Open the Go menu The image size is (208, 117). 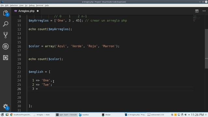[26, 5]
